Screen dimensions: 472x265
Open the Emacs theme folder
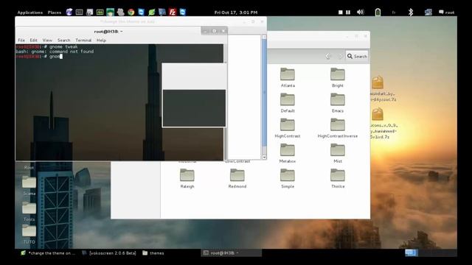click(x=338, y=103)
